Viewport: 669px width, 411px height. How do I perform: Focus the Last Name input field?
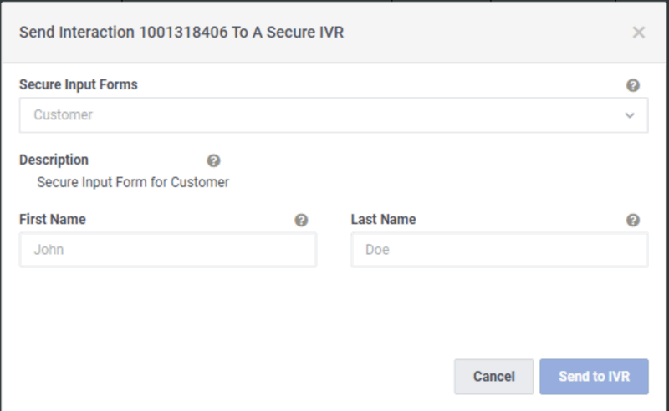click(x=499, y=250)
